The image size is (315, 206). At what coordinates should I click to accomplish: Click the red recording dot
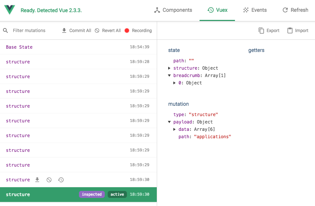tap(127, 31)
